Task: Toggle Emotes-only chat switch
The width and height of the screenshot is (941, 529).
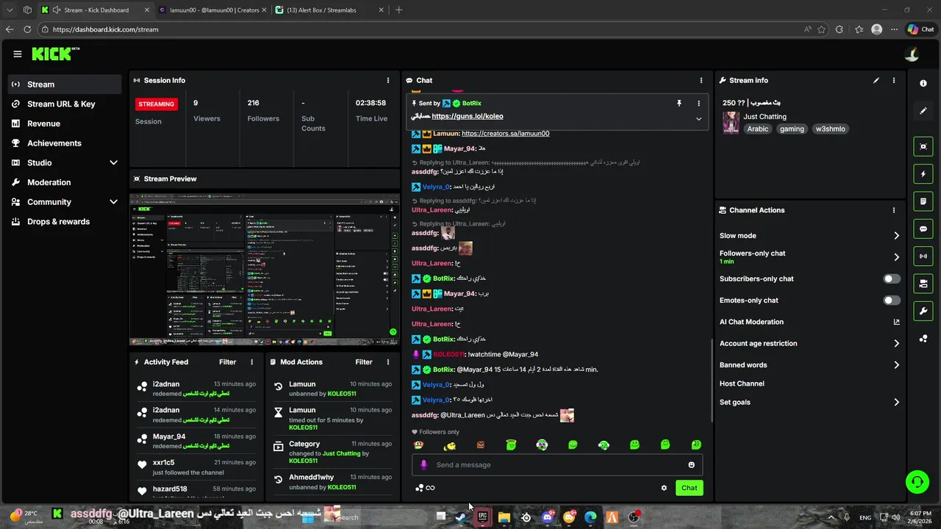Action: click(891, 300)
